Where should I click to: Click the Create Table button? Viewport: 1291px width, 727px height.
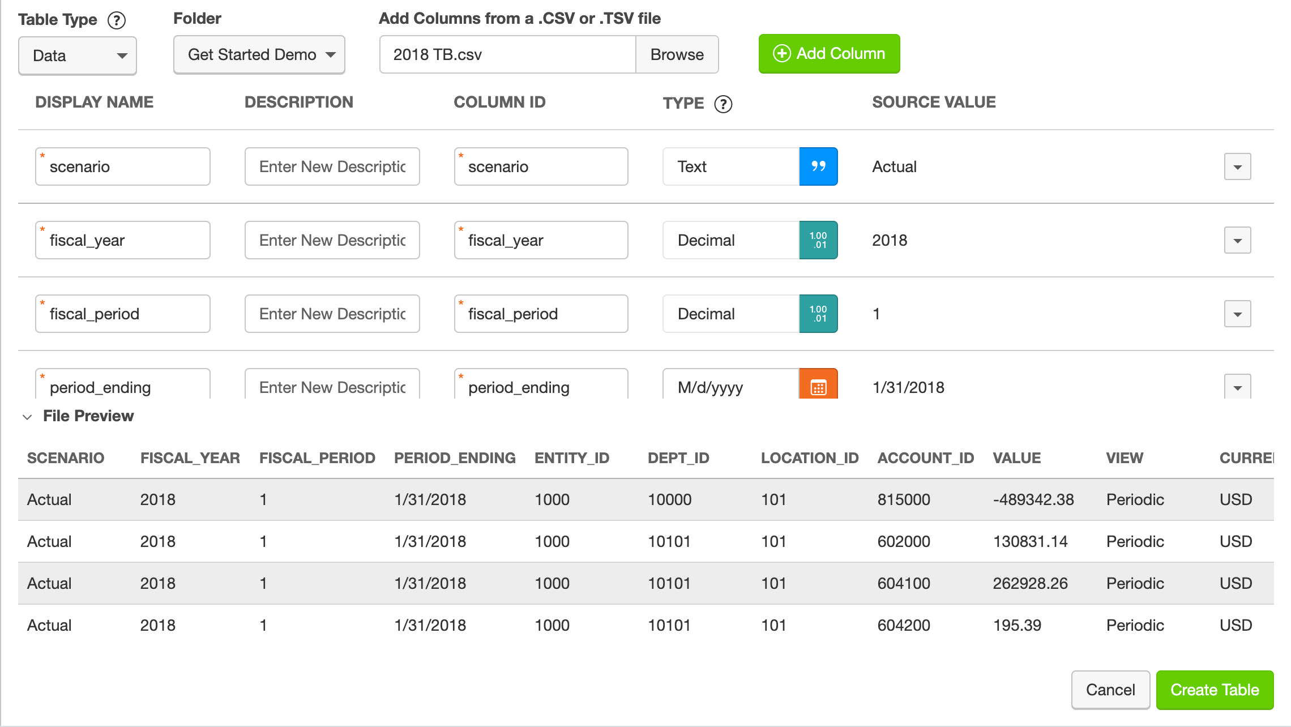coord(1215,690)
